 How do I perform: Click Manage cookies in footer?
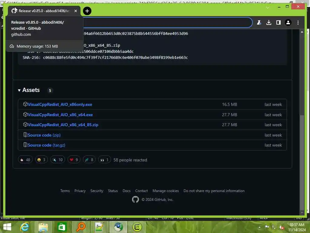166,191
